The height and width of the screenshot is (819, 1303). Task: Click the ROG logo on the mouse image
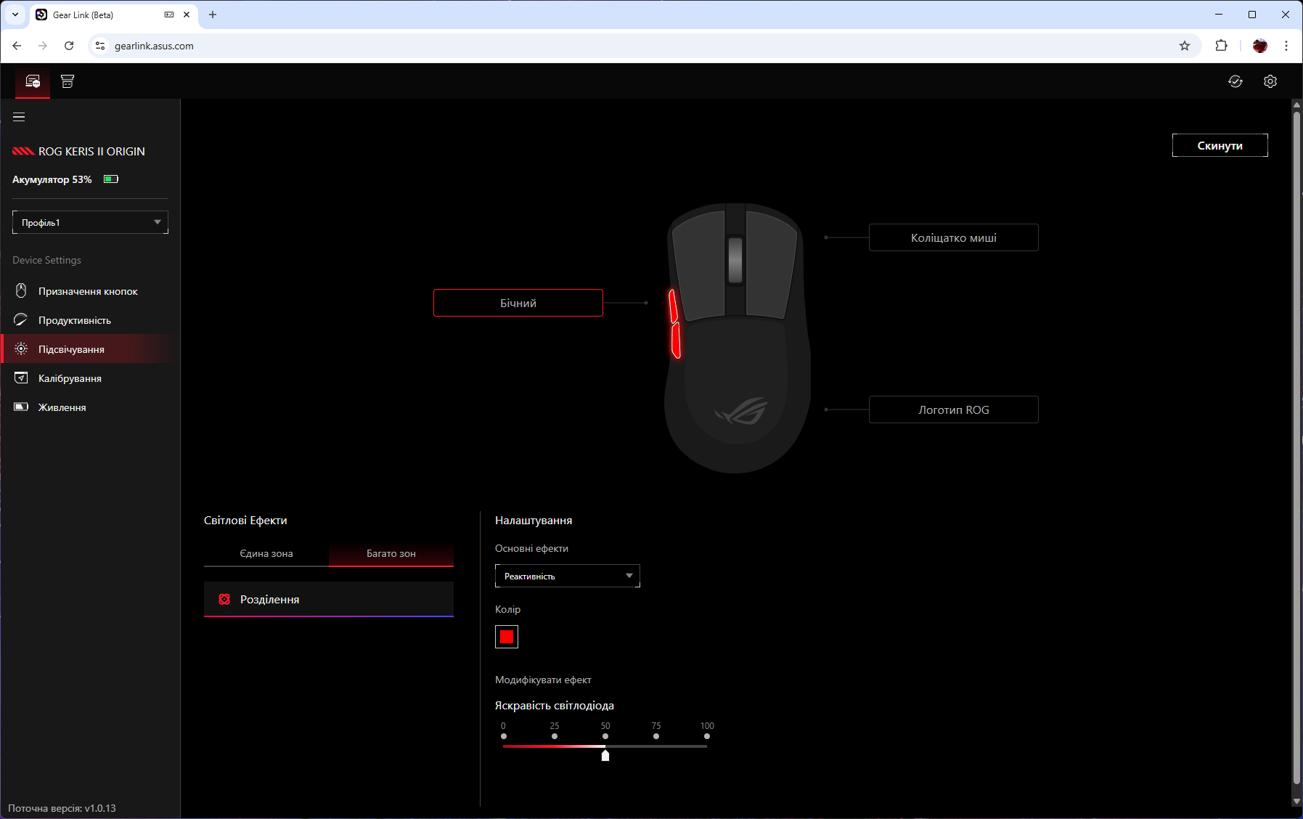(x=741, y=411)
